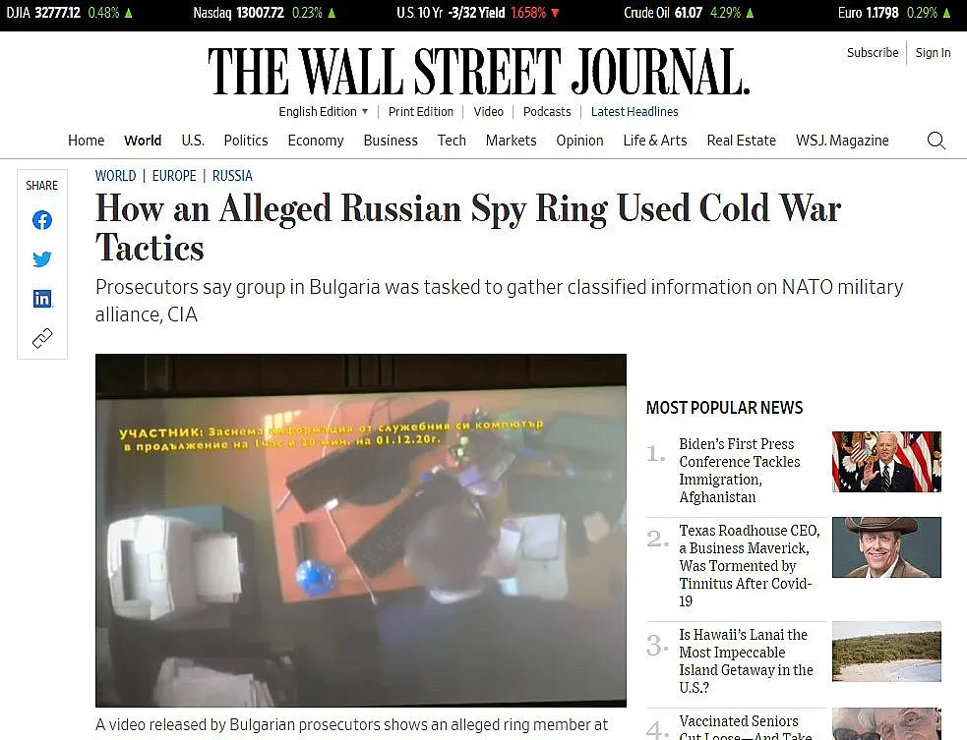967x740 pixels.
Task: Share the article on LinkedIn
Action: 42,298
